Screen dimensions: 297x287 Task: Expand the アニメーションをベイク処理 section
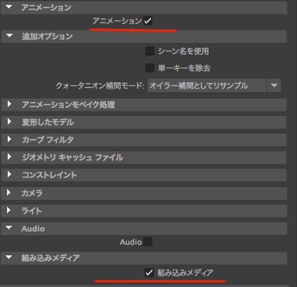[x=9, y=104]
